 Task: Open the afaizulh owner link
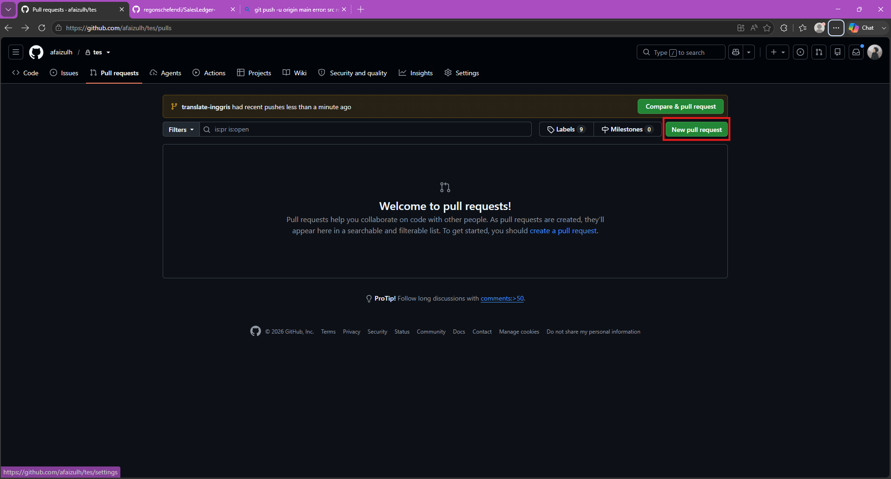coord(61,52)
